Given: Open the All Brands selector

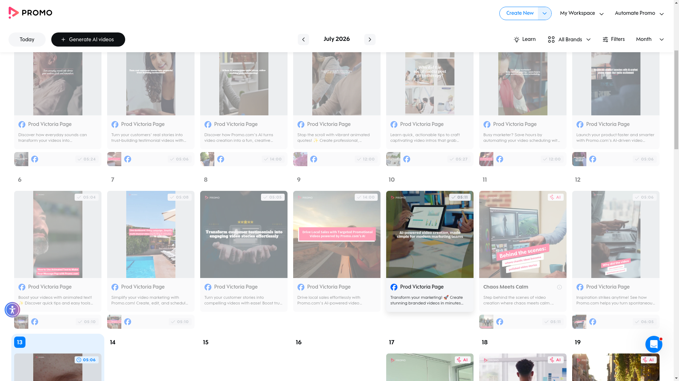Looking at the screenshot, I should click(569, 40).
